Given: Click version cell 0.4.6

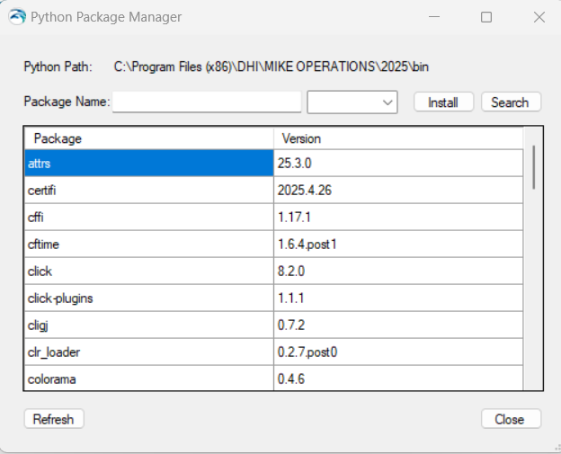Looking at the screenshot, I should coord(398,378).
